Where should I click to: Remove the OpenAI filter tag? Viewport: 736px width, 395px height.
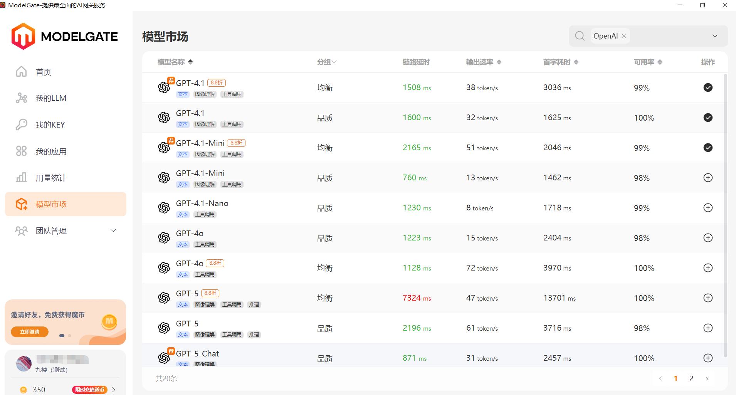(x=624, y=36)
